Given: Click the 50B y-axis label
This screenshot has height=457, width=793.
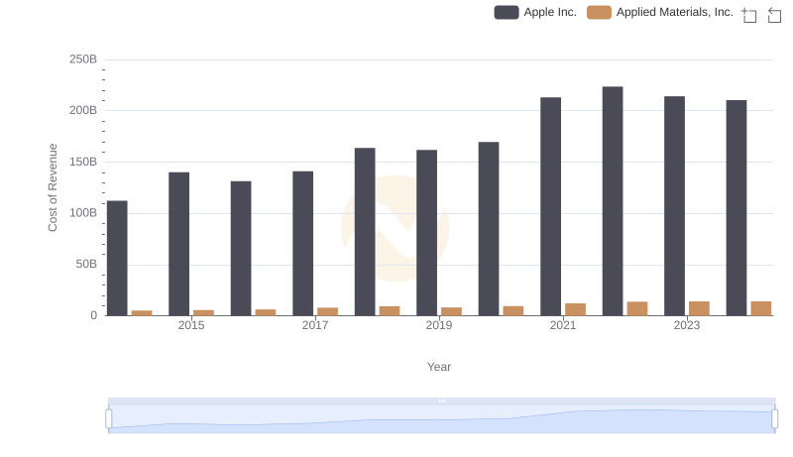Looking at the screenshot, I should 86,265.
